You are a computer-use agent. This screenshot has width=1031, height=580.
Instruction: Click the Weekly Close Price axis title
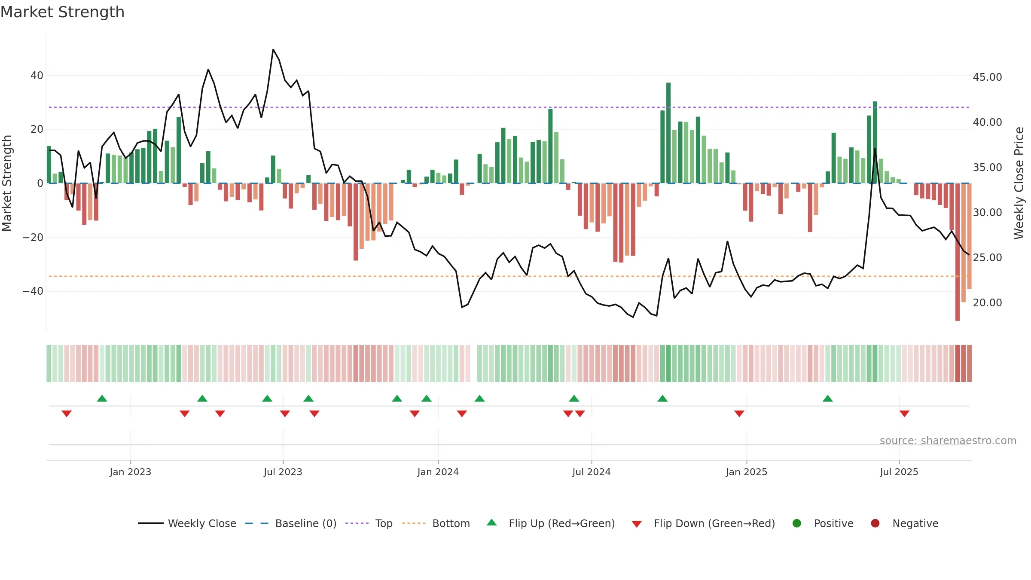tap(1019, 183)
